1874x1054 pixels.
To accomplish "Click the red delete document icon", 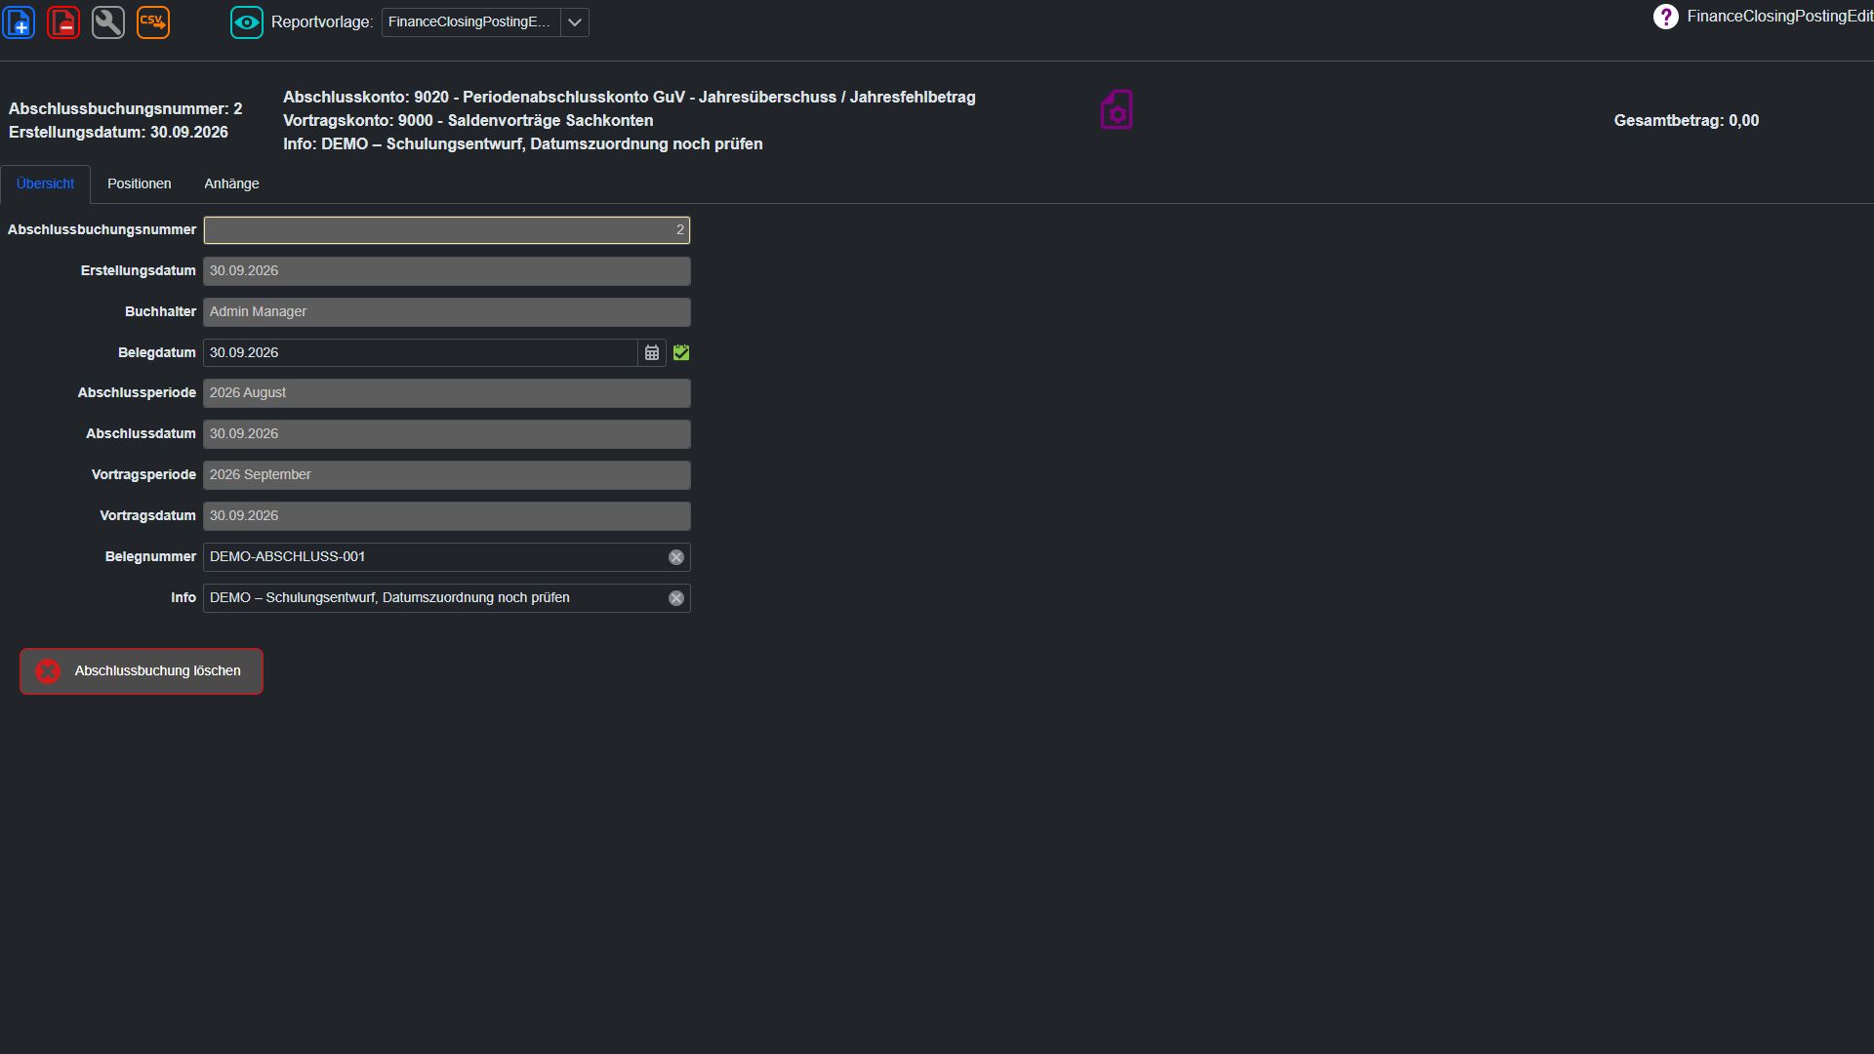I will [x=63, y=21].
